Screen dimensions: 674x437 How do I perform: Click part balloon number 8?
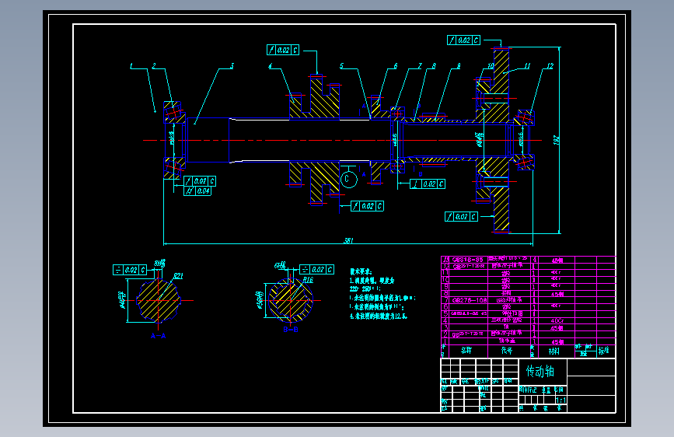[434, 66]
